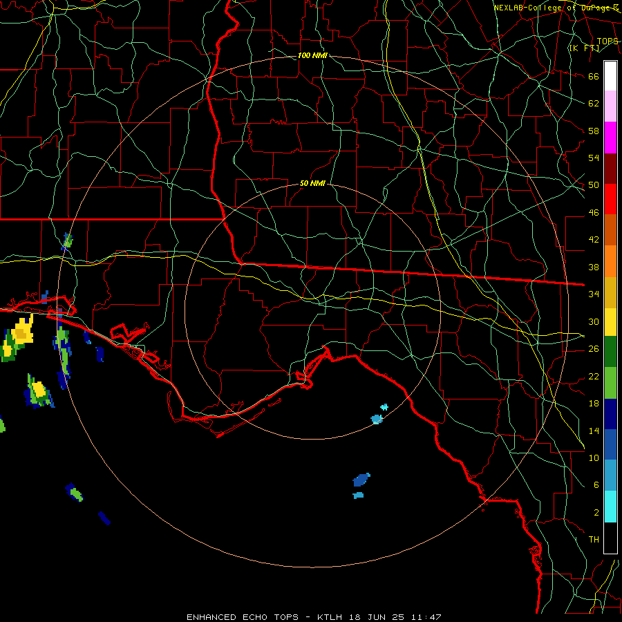Click the legend value "10"

coord(594,458)
